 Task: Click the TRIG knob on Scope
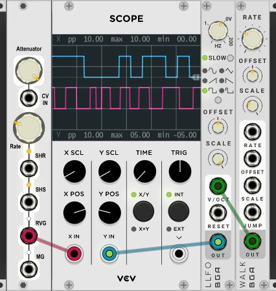point(180,171)
